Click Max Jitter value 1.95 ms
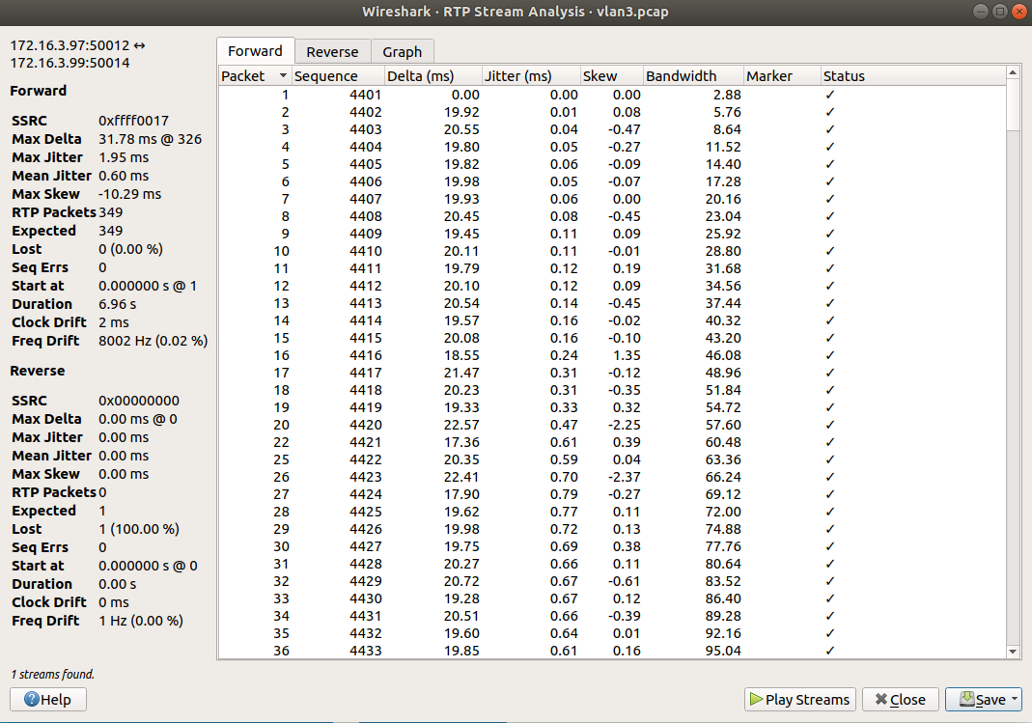Viewport: 1032px width, 723px height. pos(124,157)
